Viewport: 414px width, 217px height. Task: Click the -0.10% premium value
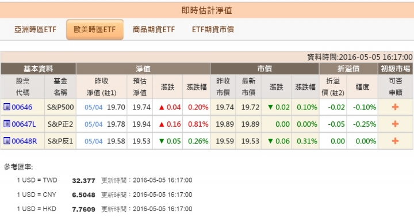click(x=365, y=107)
